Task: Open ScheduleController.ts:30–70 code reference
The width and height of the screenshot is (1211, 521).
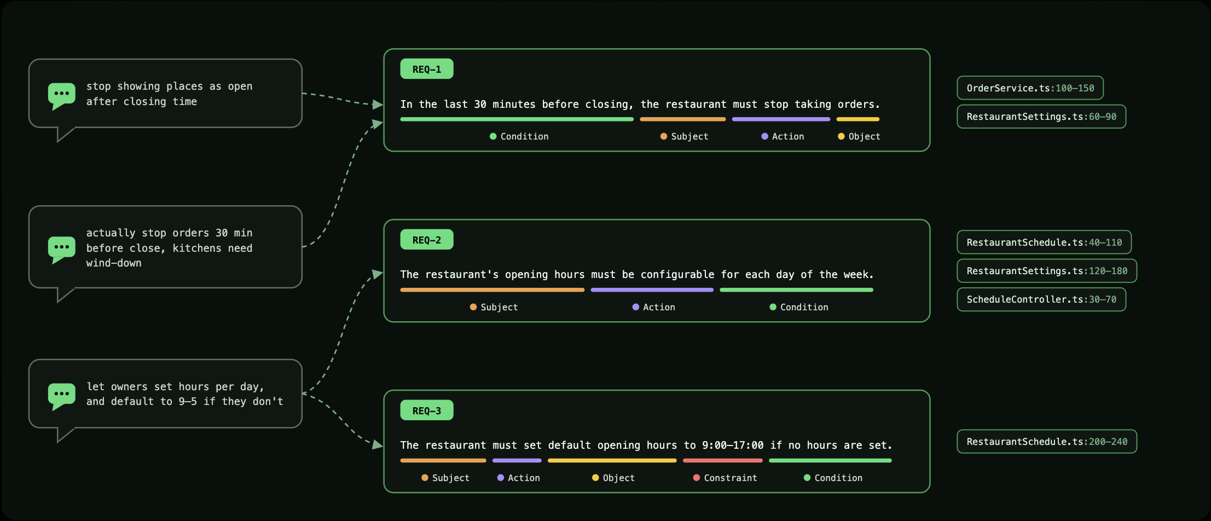Action: pos(1041,299)
